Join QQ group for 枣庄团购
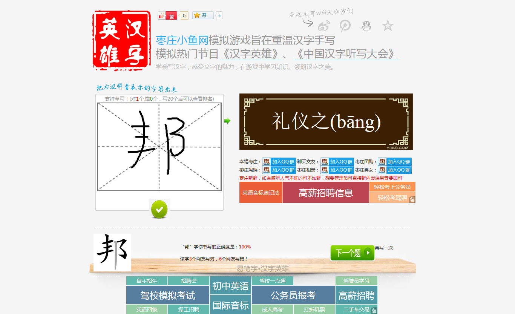The height and width of the screenshot is (314, 515). (395, 162)
